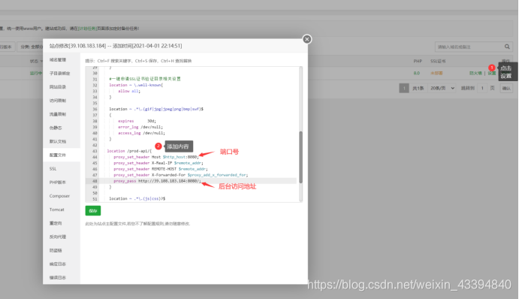
Task: Select the 配置文件 tab
Action: click(58, 155)
